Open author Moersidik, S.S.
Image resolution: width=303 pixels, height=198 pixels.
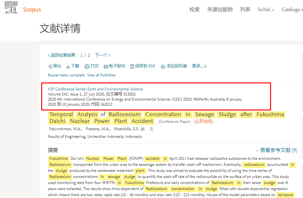[126, 129]
